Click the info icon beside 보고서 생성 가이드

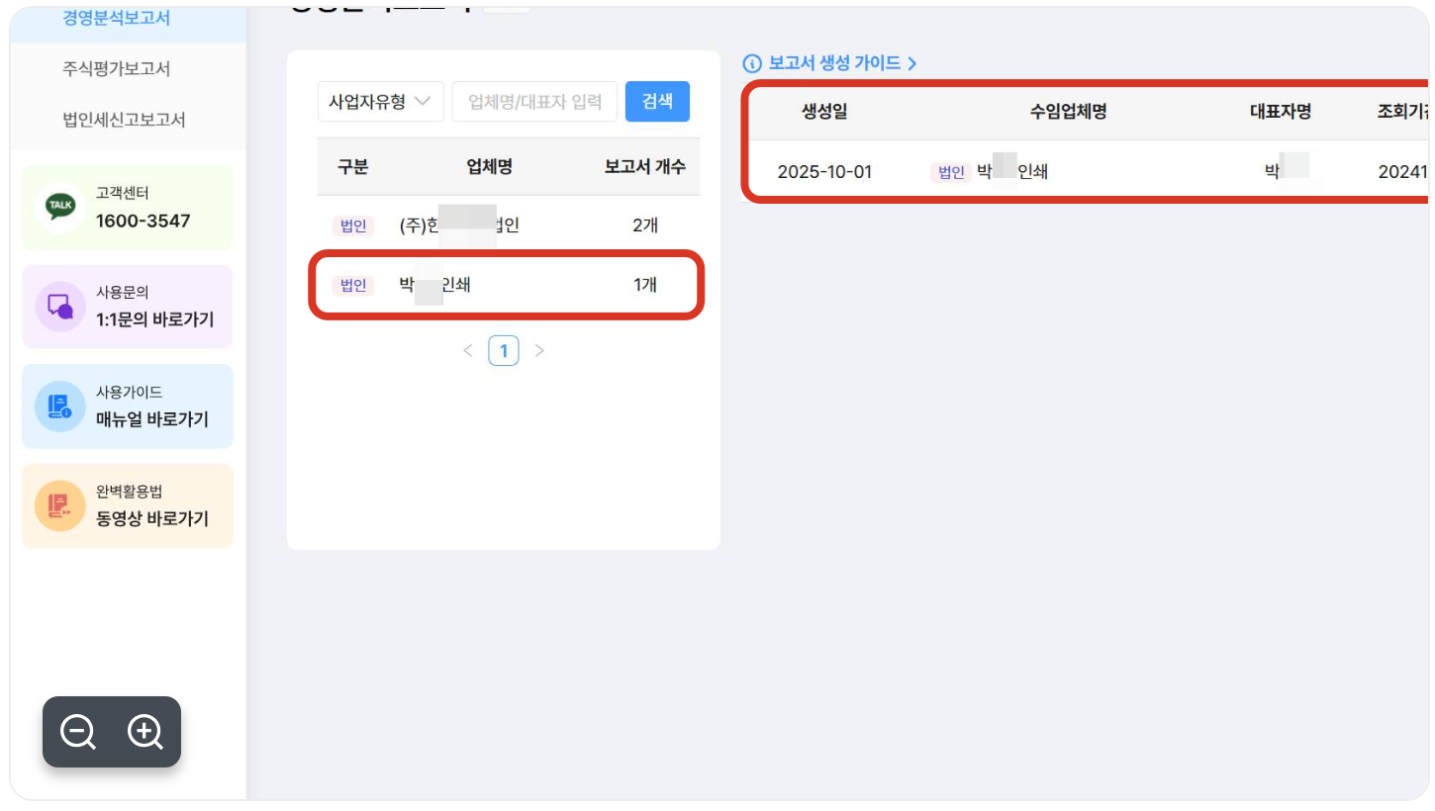[x=752, y=63]
